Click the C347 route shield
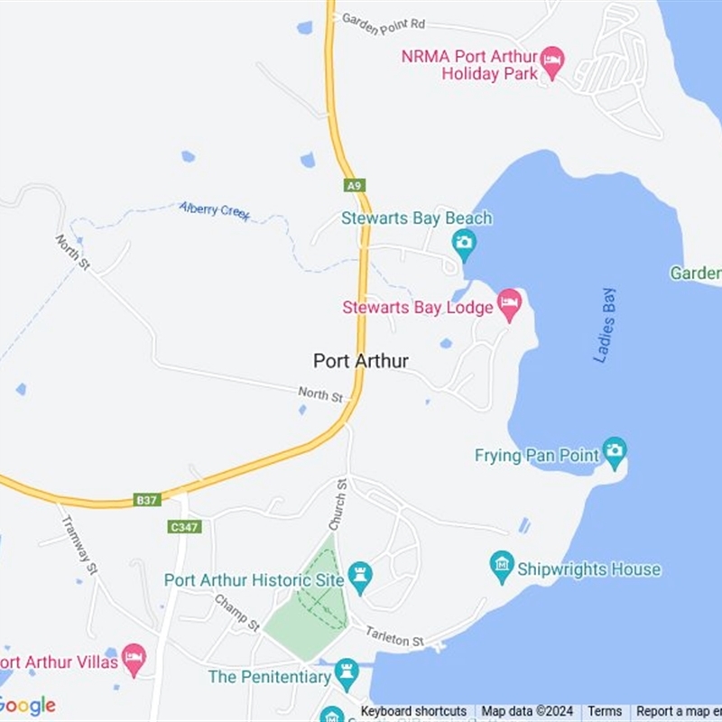This screenshot has height=722, width=722. 184,527
